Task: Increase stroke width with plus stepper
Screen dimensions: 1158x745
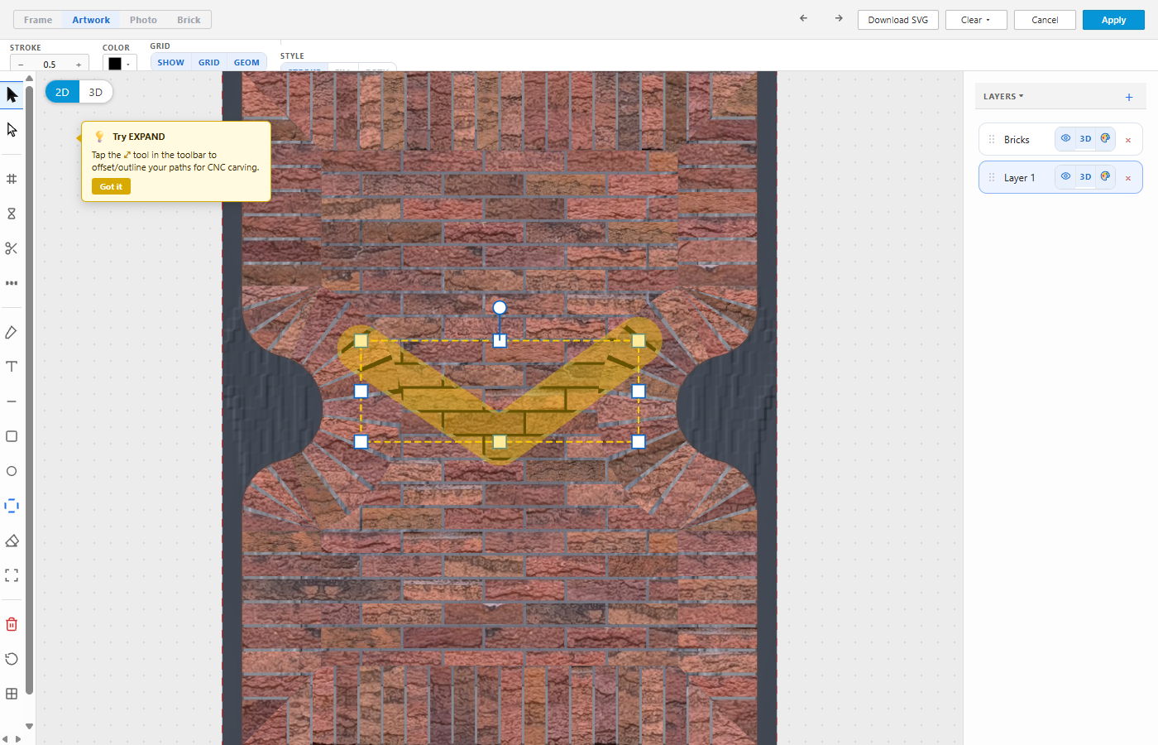Action: [79, 65]
